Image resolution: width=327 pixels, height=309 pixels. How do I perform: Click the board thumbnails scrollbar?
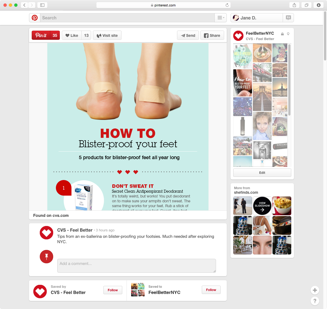pos(289,80)
